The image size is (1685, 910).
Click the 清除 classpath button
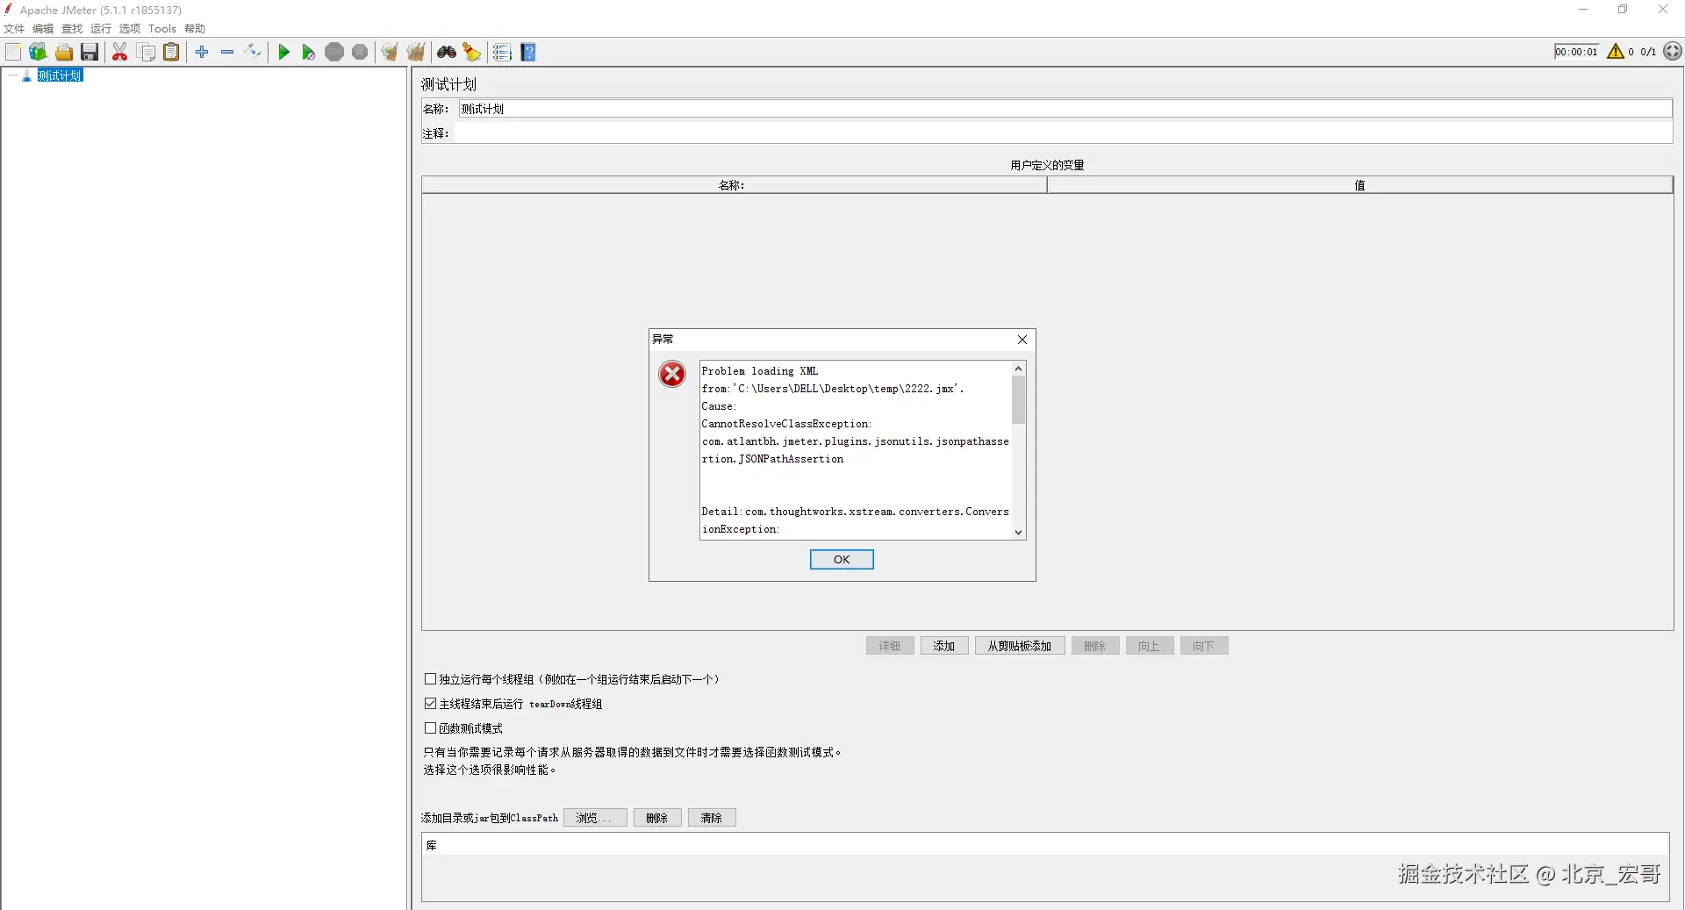[712, 818]
